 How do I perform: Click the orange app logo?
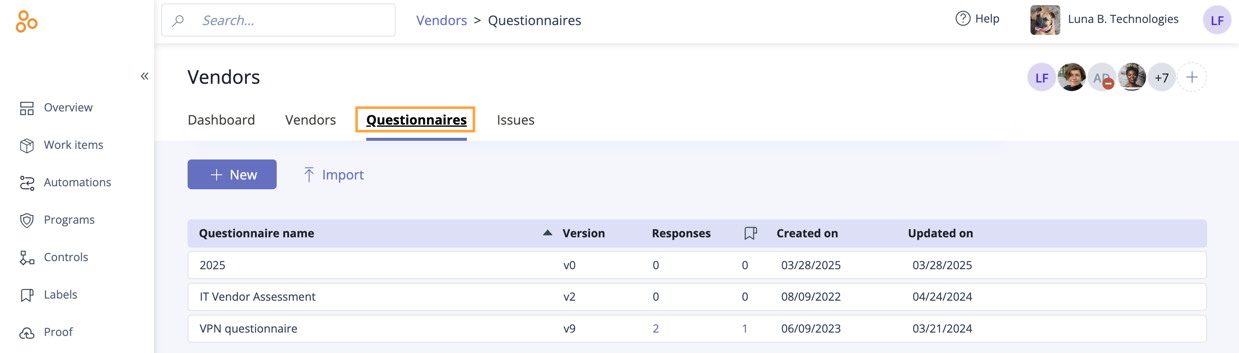tap(26, 21)
